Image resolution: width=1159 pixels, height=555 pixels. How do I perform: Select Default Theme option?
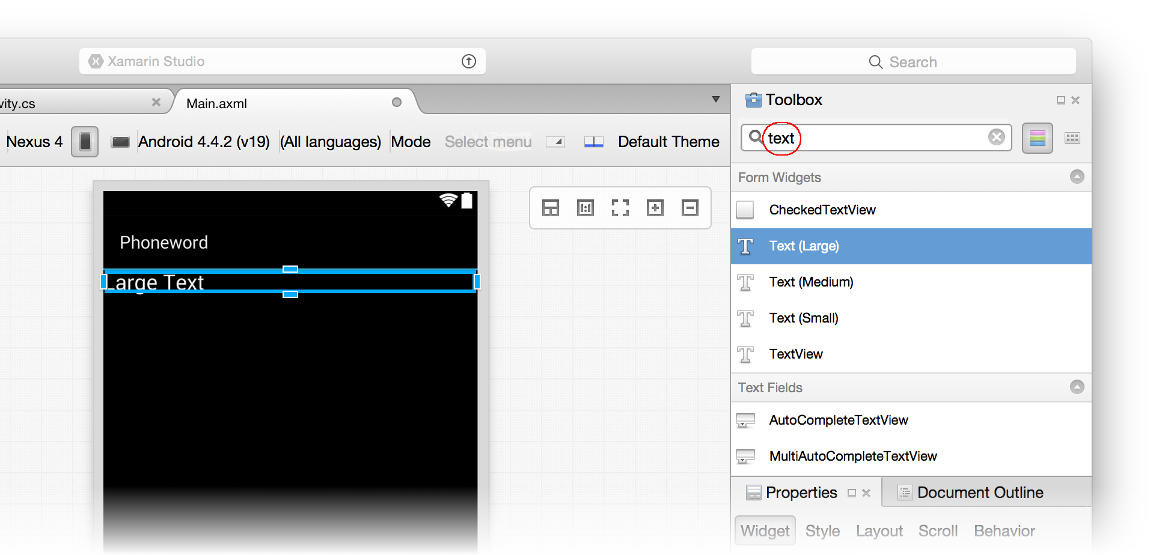[x=668, y=142]
